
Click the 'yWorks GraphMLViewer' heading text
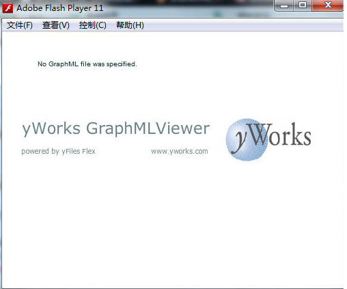tap(116, 128)
